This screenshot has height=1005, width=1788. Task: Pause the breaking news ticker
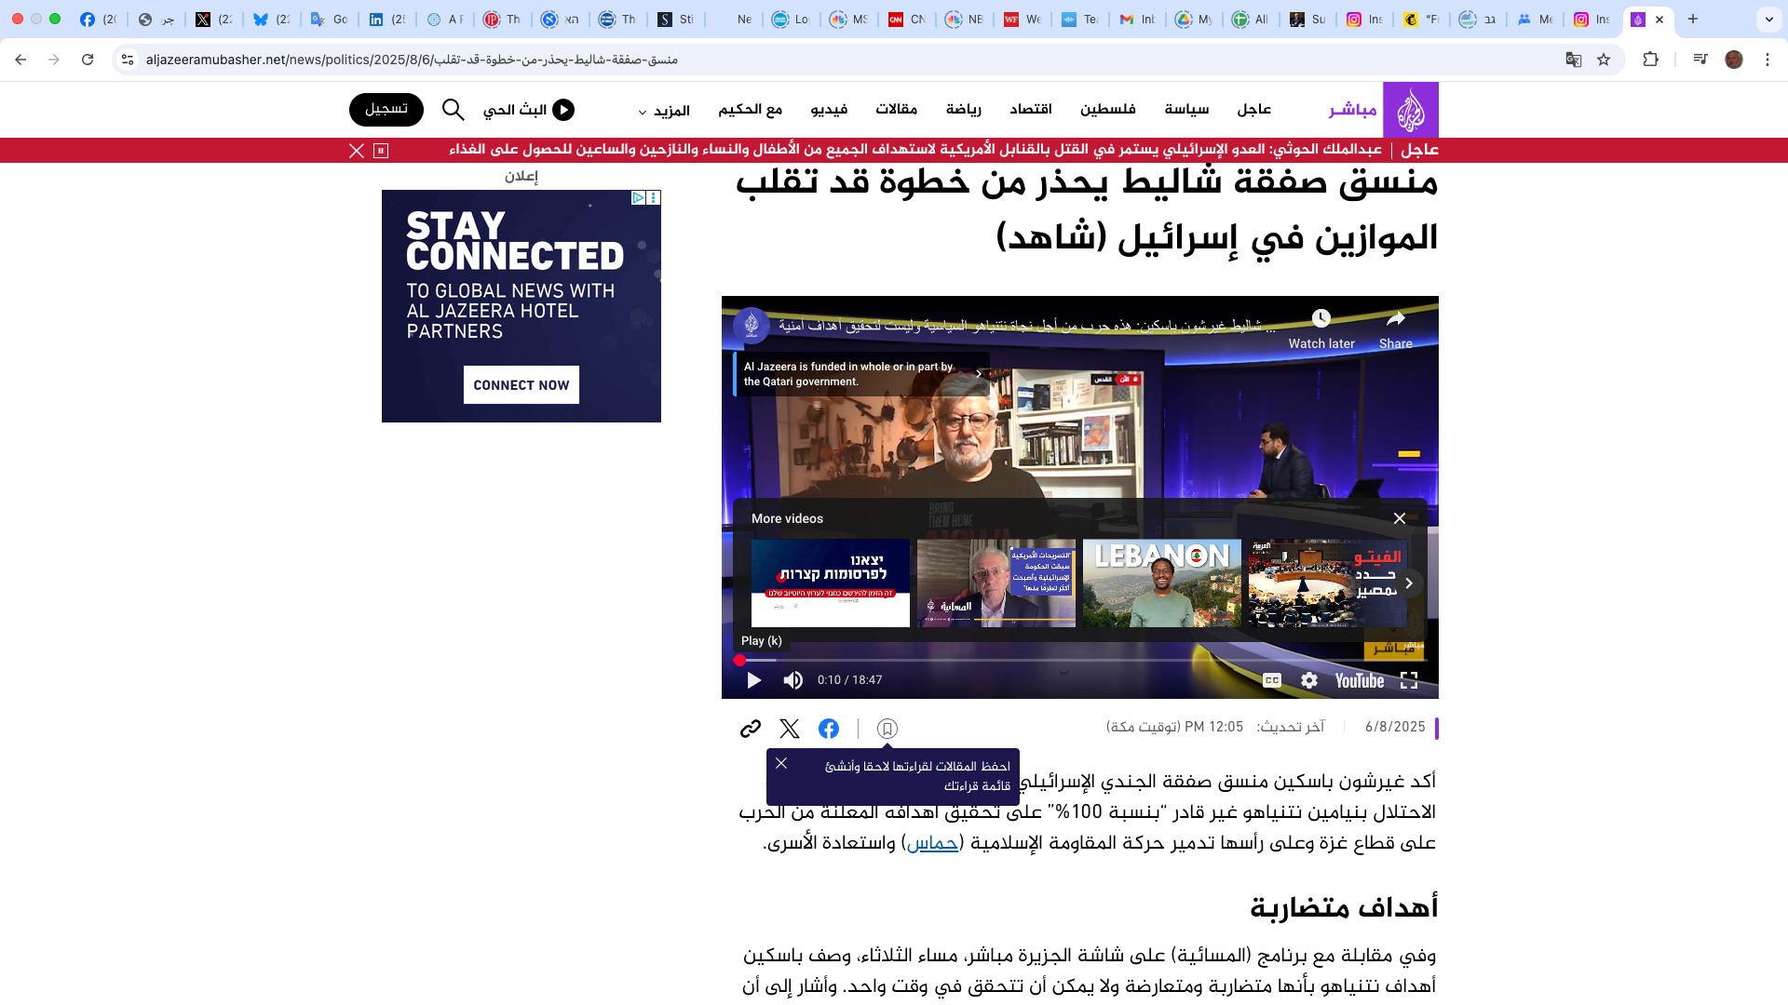coord(381,151)
